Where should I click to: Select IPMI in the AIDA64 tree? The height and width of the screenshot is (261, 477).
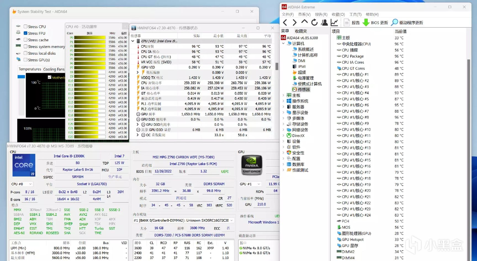coord(302,67)
